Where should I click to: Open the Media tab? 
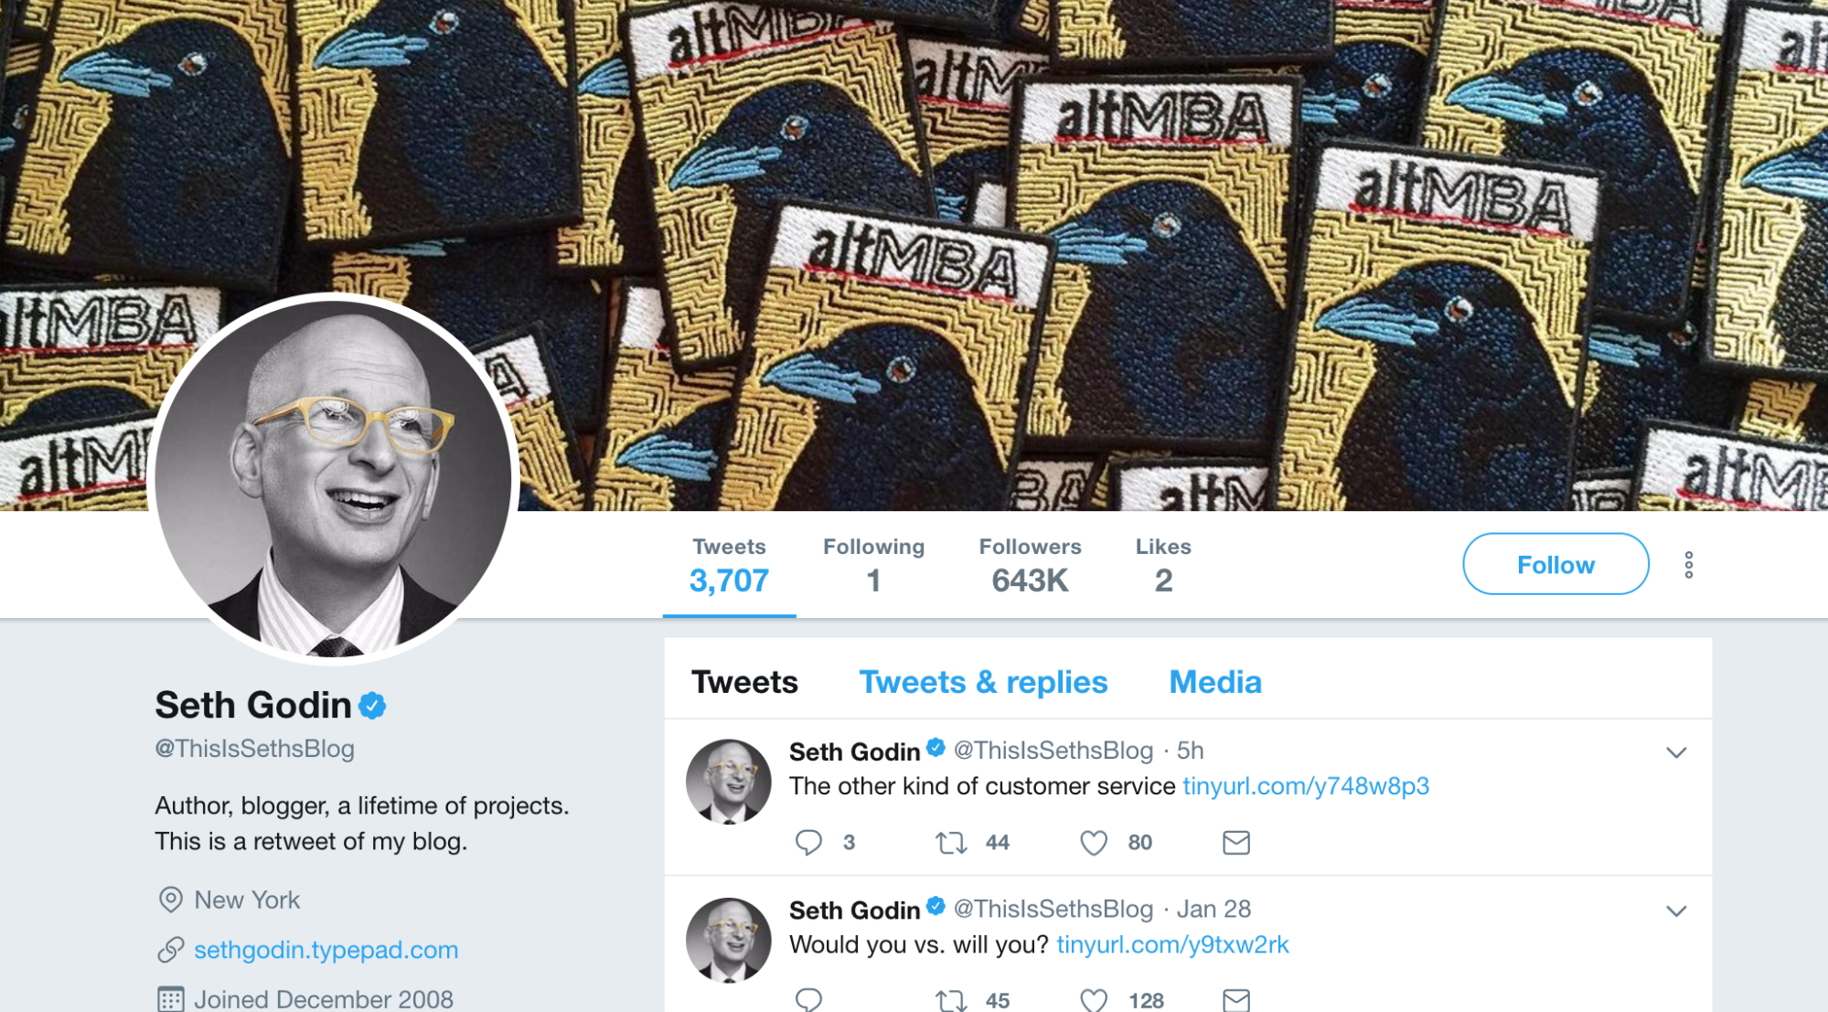[1215, 682]
